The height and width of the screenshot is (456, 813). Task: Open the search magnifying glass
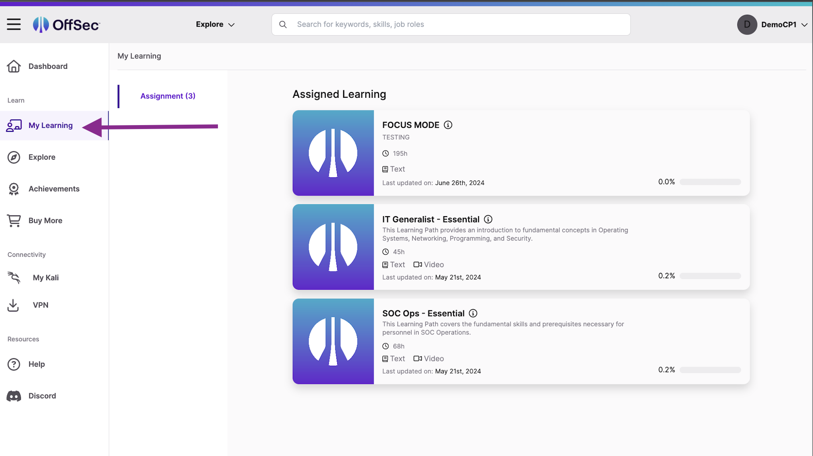pos(283,24)
